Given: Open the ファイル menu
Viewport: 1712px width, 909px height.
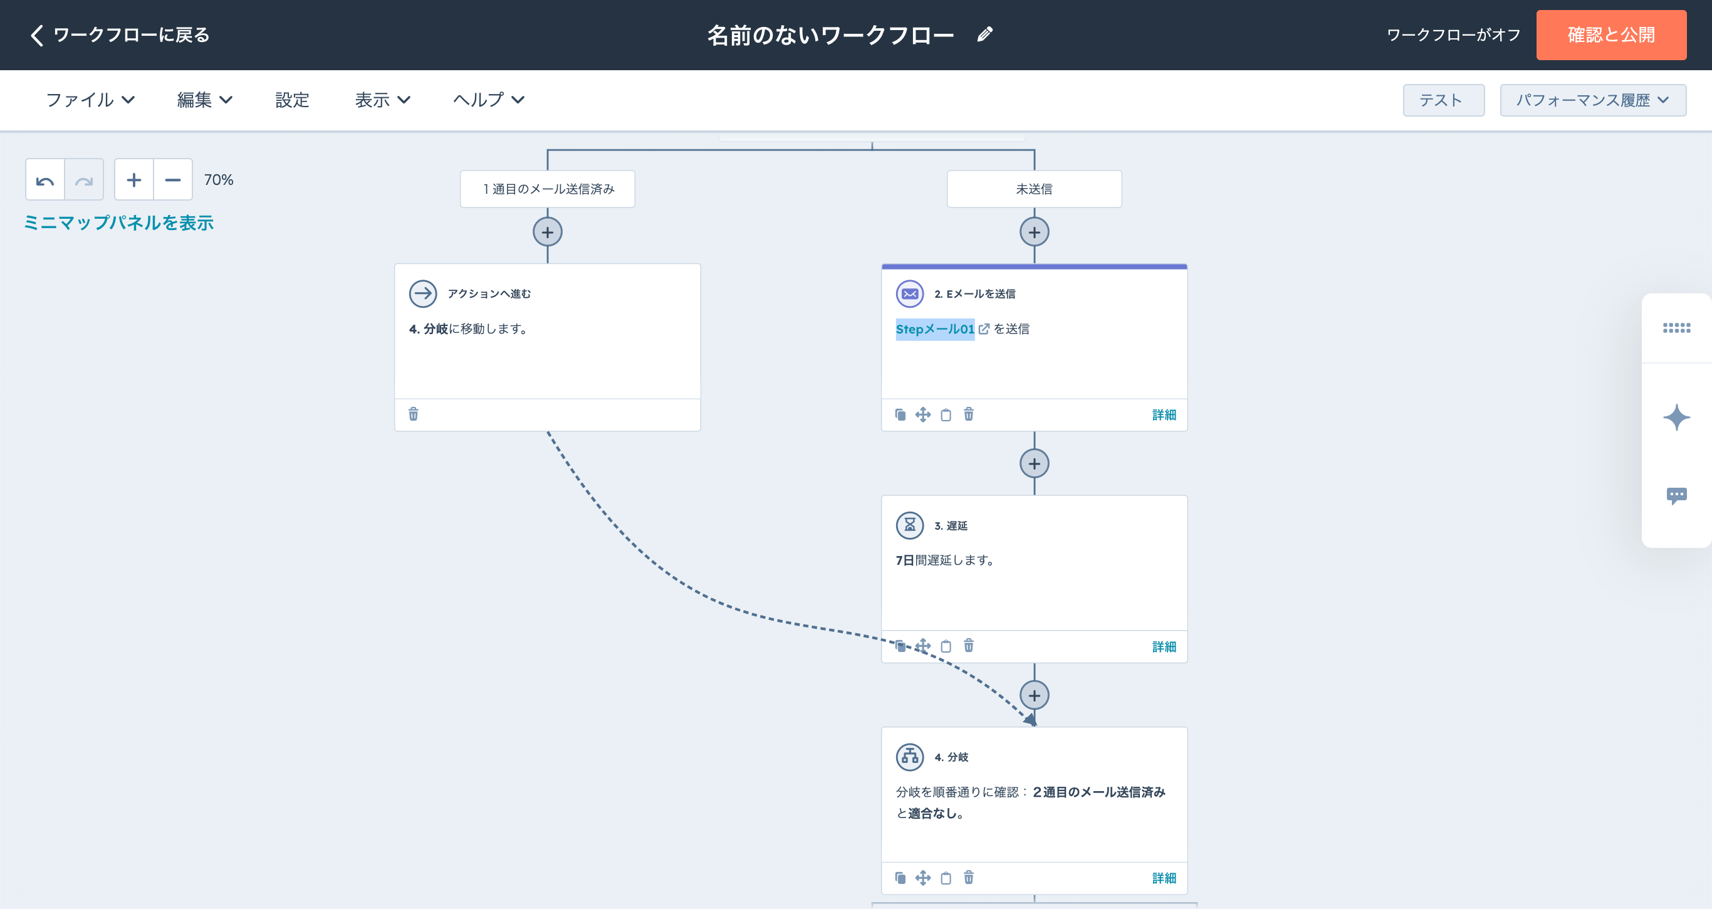Looking at the screenshot, I should pos(90,100).
